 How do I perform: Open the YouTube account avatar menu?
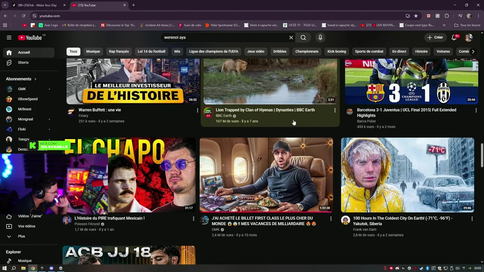pos(468,37)
